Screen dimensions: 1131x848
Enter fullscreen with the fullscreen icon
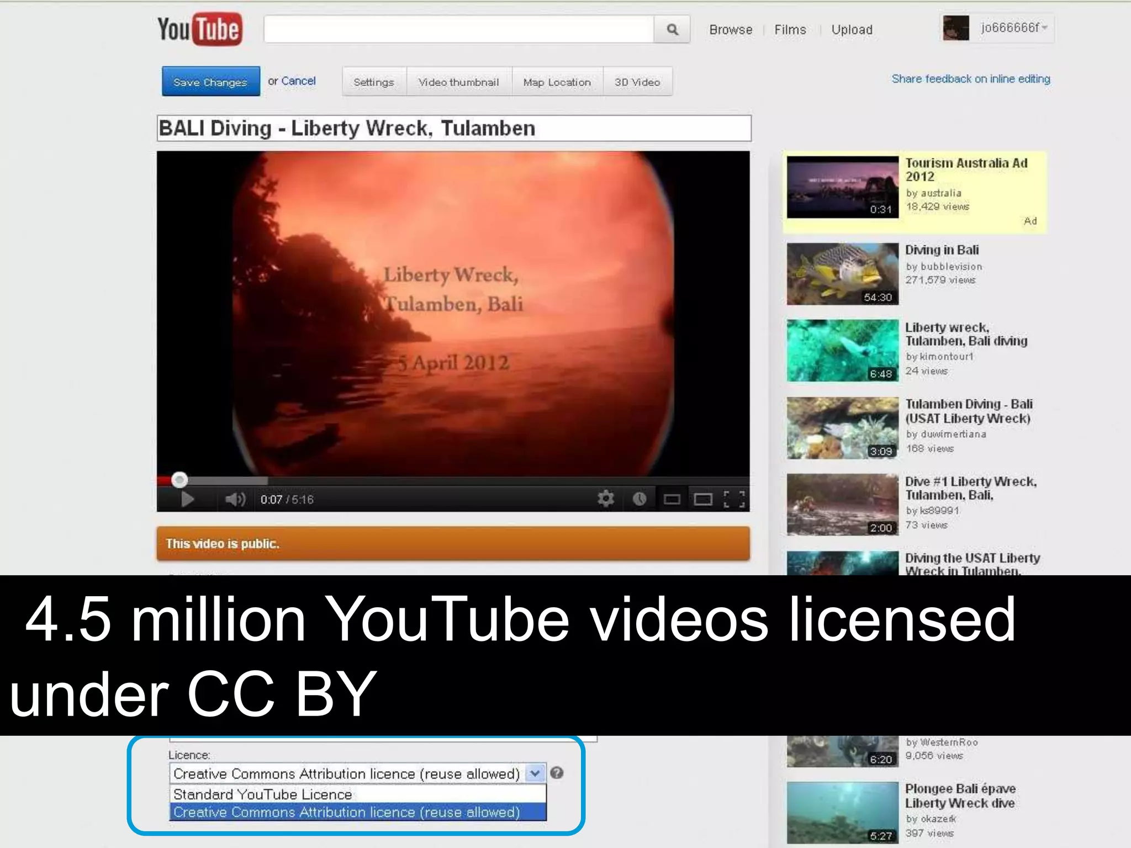734,499
